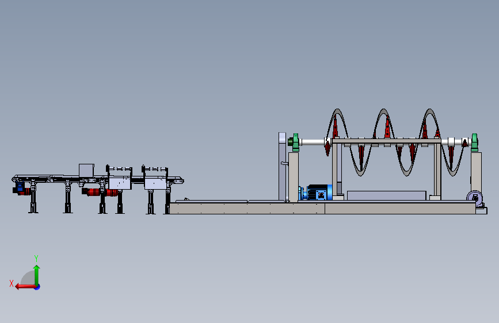Select the gray rectangular block beneath the spiral
Viewport: 499px width, 323px height.
pos(386,195)
